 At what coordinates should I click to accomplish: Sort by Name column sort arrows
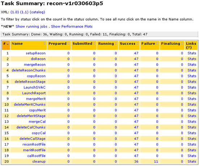click(x=45, y=43)
